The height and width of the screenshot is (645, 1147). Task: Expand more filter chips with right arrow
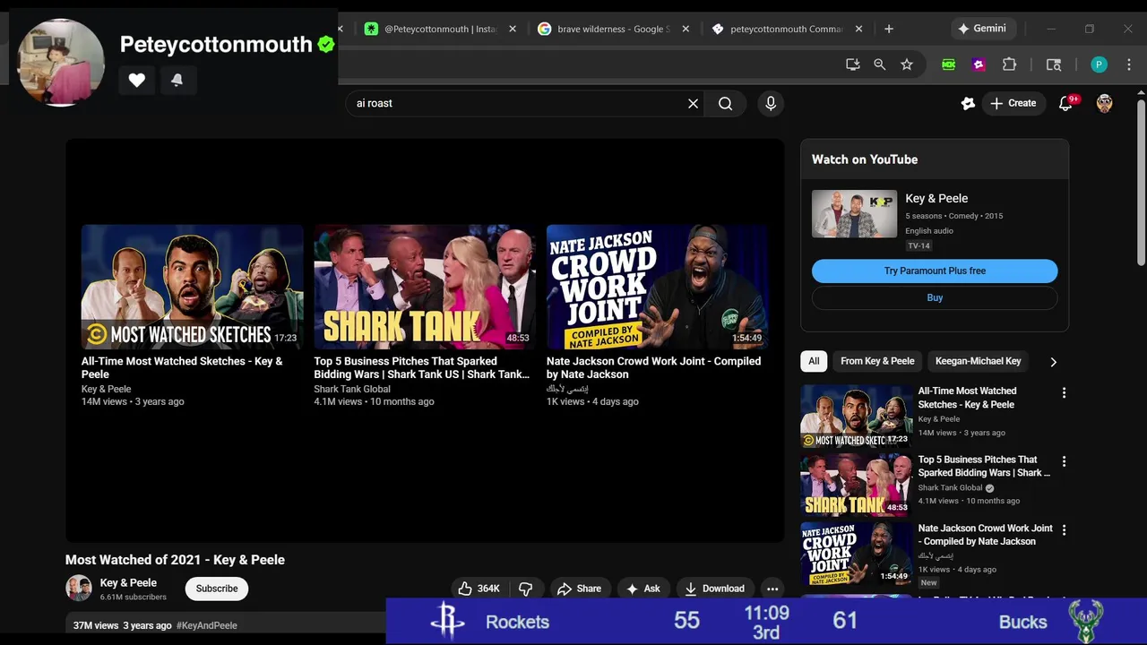click(1053, 362)
